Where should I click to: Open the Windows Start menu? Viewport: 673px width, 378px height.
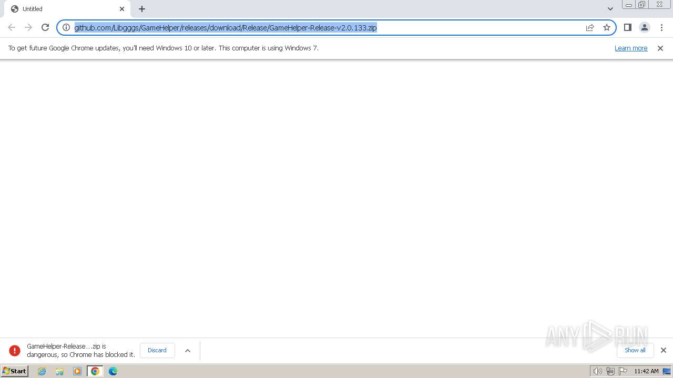(x=15, y=371)
